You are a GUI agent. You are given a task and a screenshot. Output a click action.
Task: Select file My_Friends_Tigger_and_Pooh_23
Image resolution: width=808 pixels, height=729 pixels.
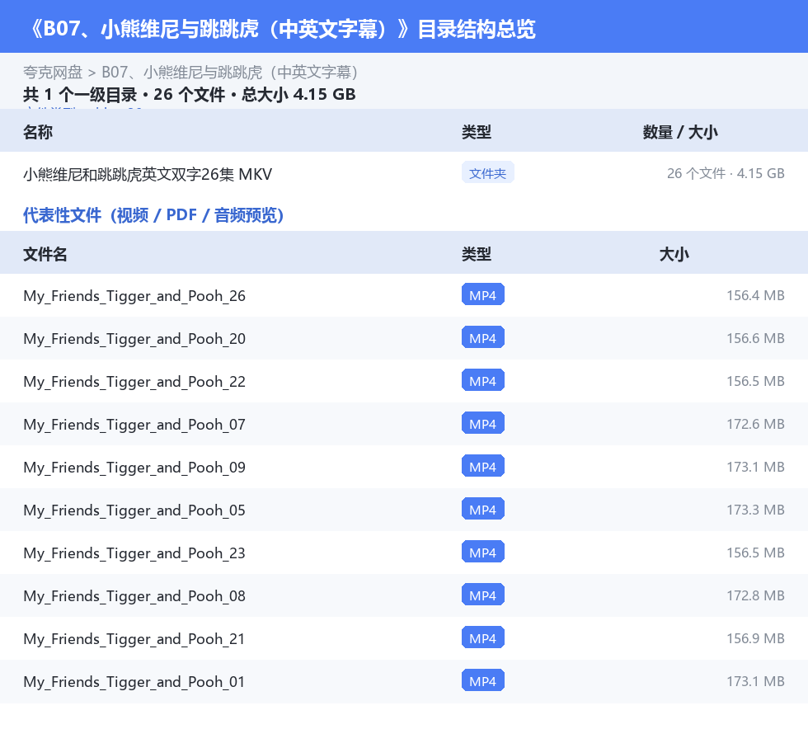134,553
